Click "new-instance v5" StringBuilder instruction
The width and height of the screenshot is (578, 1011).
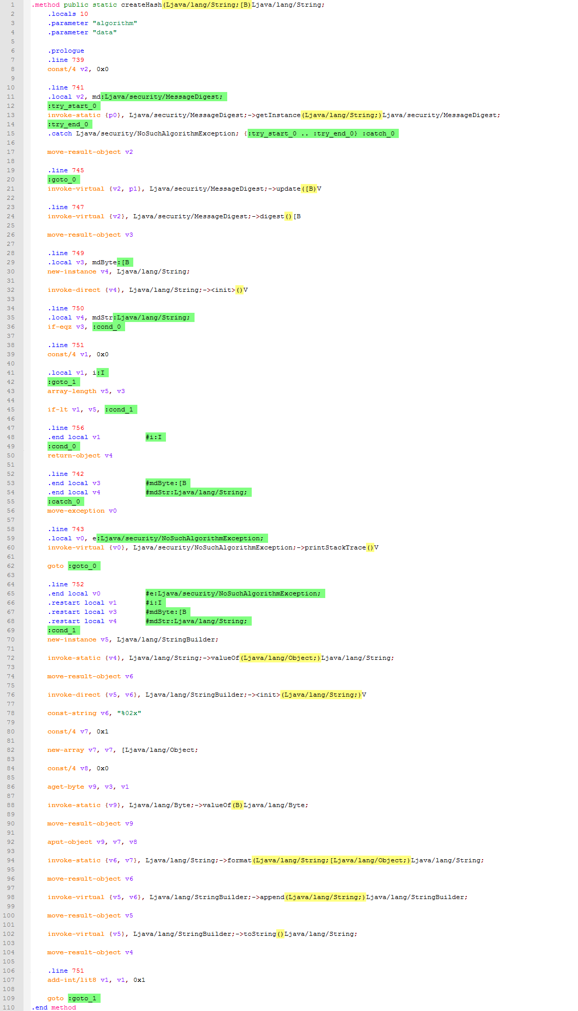click(133, 639)
